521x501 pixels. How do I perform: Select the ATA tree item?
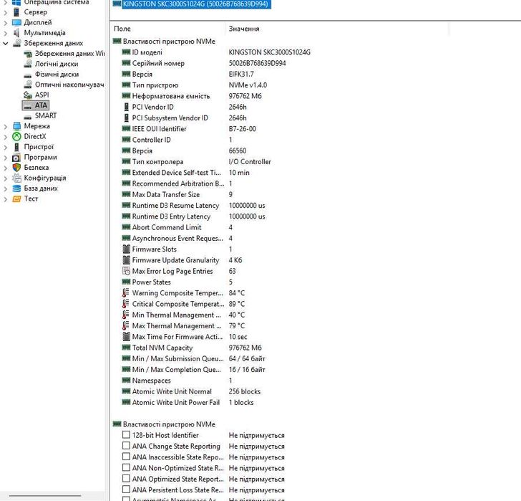(36, 105)
